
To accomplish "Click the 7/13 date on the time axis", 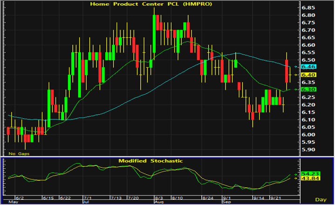I will (116, 198).
